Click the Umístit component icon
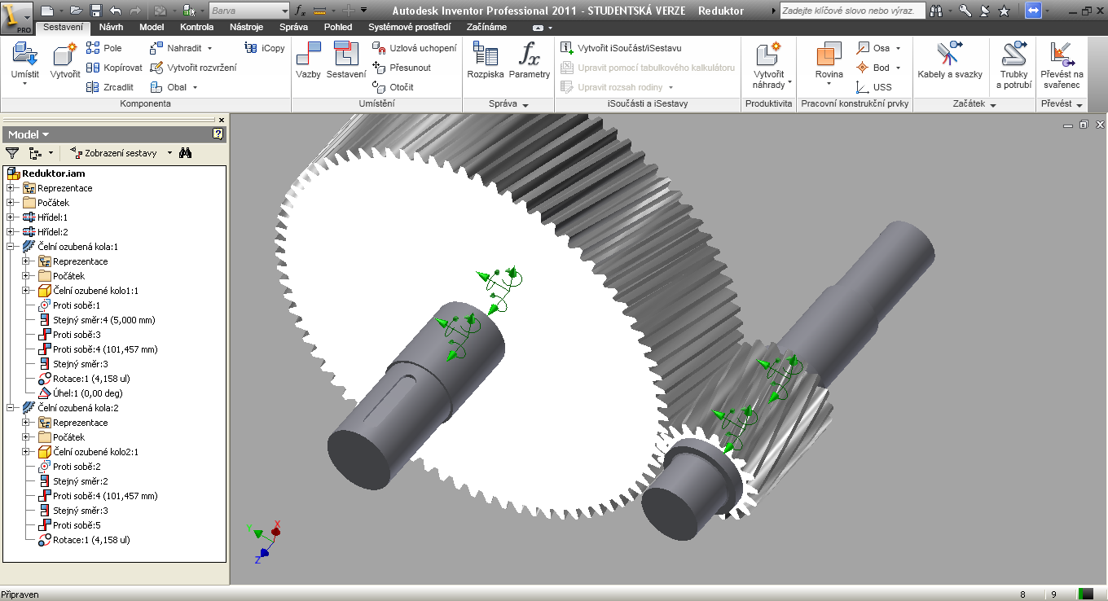The image size is (1108, 601). click(x=25, y=56)
